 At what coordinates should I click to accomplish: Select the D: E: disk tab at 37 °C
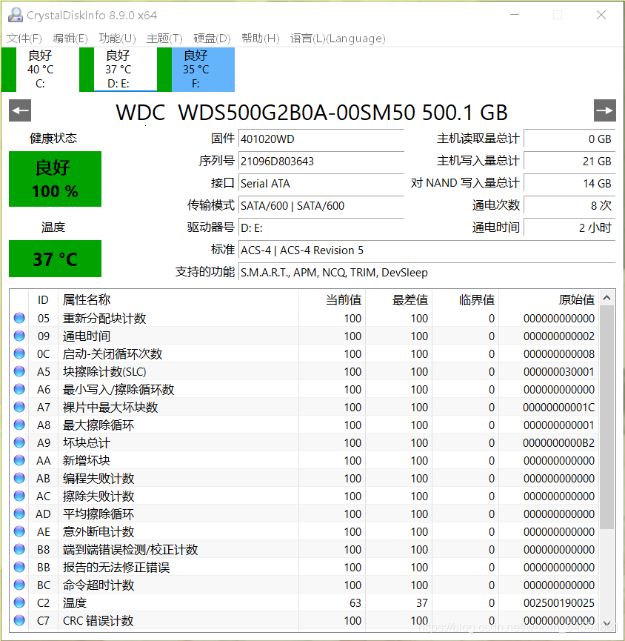[118, 70]
